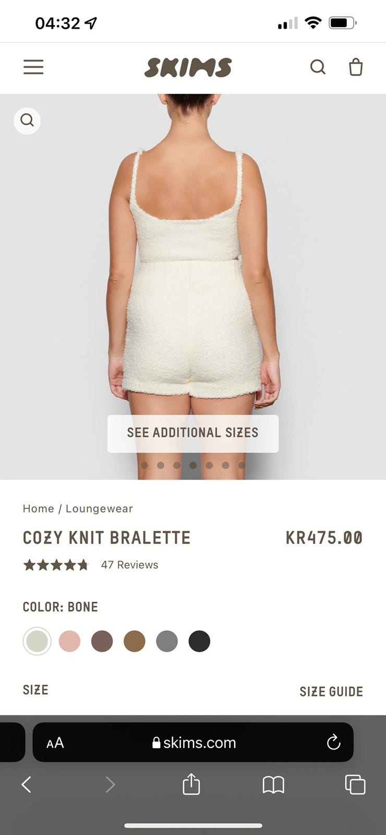Go to Home breadcrumb link
Screen dimensions: 386x835
[39, 508]
